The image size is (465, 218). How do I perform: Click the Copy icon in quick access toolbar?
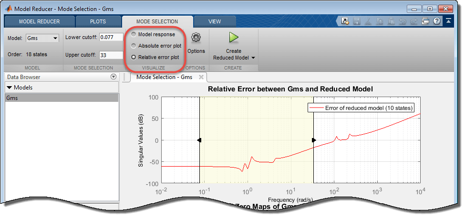click(x=380, y=21)
